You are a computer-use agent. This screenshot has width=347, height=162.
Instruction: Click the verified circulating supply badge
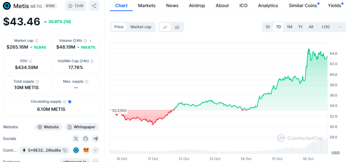click(70, 102)
